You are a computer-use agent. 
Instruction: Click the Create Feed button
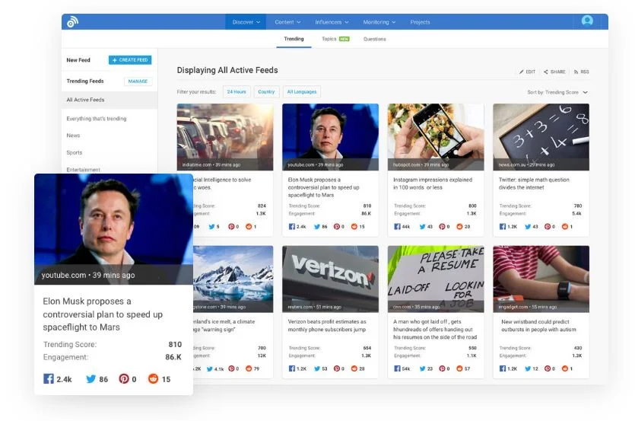point(130,60)
